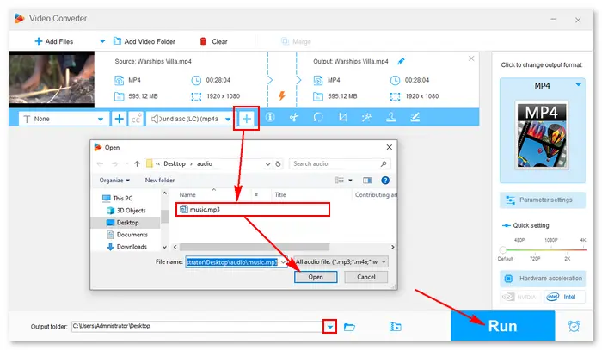Image resolution: width=602 pixels, height=350 pixels.
Task: Change view layout icon in Open dialog
Action: coord(340,181)
